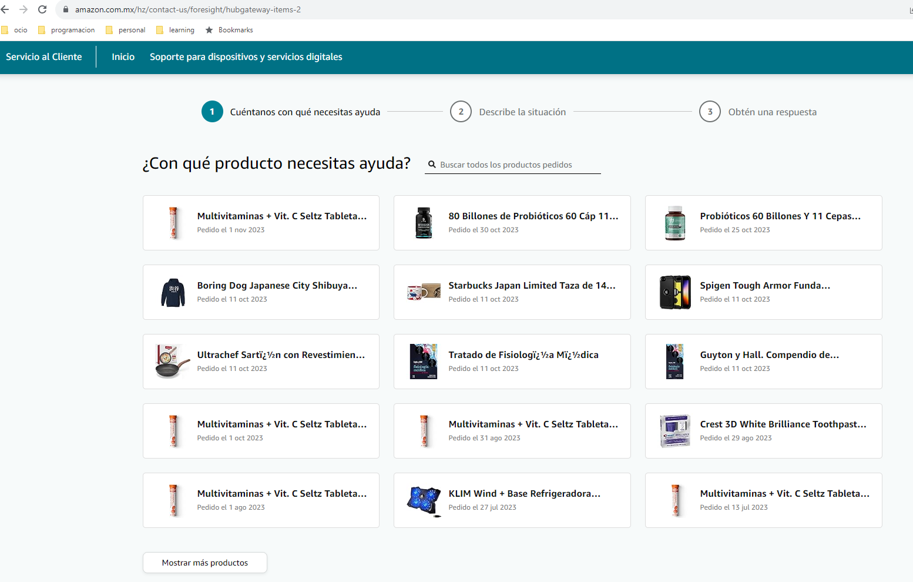Open Soporte para dispositivos y servicios digitales
913x582 pixels.
246,57
